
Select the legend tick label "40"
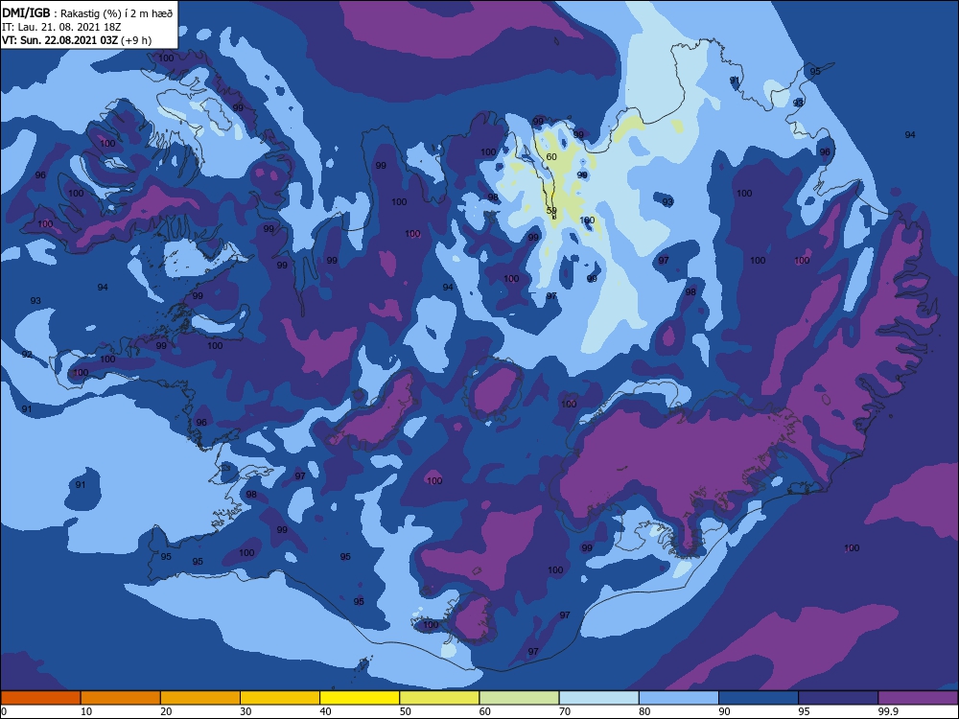pyautogui.click(x=326, y=711)
